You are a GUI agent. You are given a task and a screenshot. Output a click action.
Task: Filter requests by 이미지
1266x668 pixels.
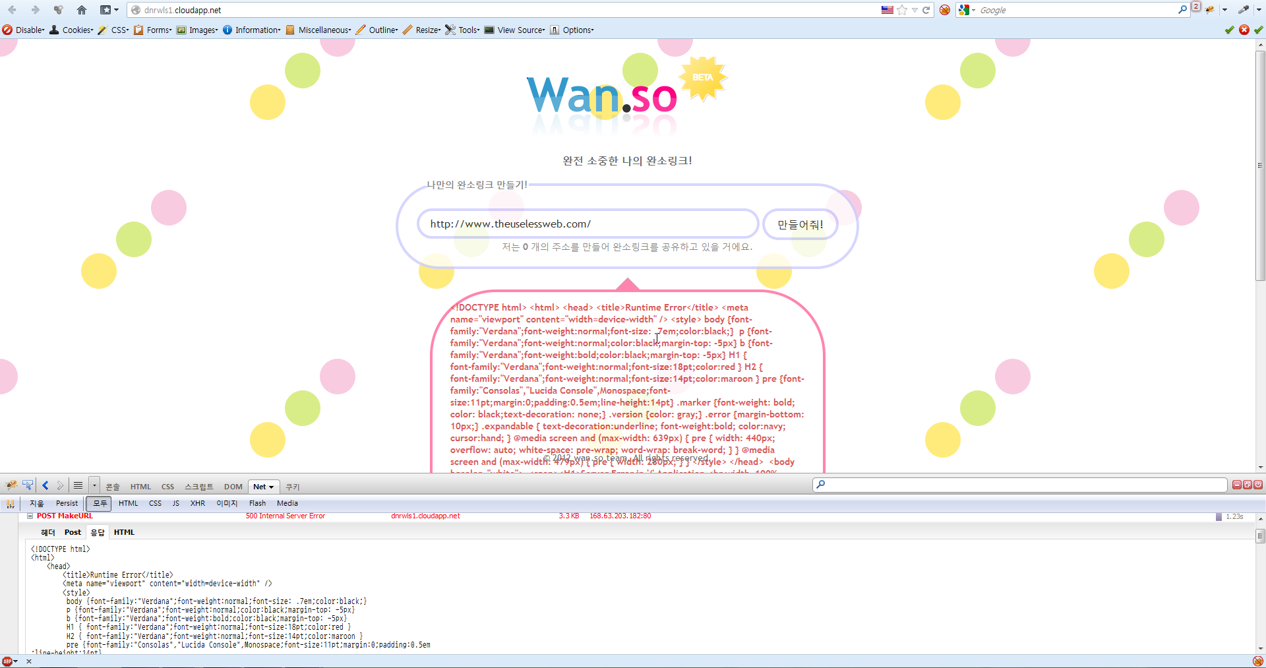227,503
